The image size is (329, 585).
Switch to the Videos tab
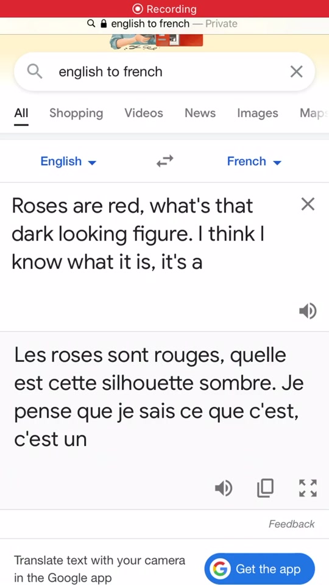pos(144,113)
